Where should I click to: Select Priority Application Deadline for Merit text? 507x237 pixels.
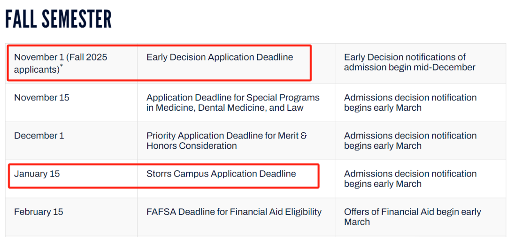pos(227,141)
